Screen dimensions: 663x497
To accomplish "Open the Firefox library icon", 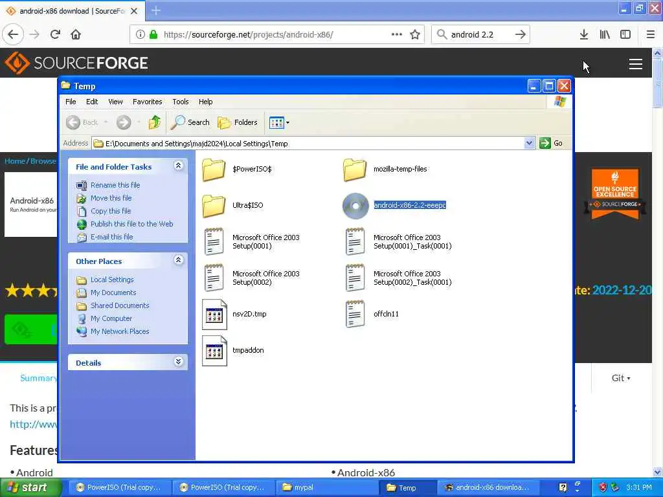I will click(x=605, y=35).
